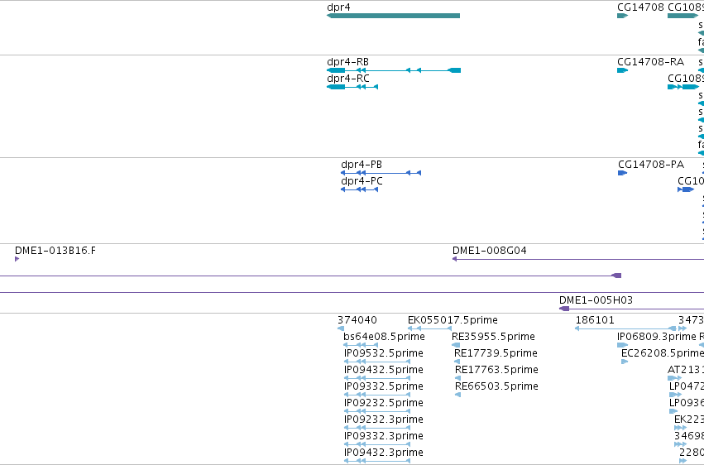This screenshot has width=704, height=465.
Task: Click the IP09232.3prime EST label
Action: (383, 419)
